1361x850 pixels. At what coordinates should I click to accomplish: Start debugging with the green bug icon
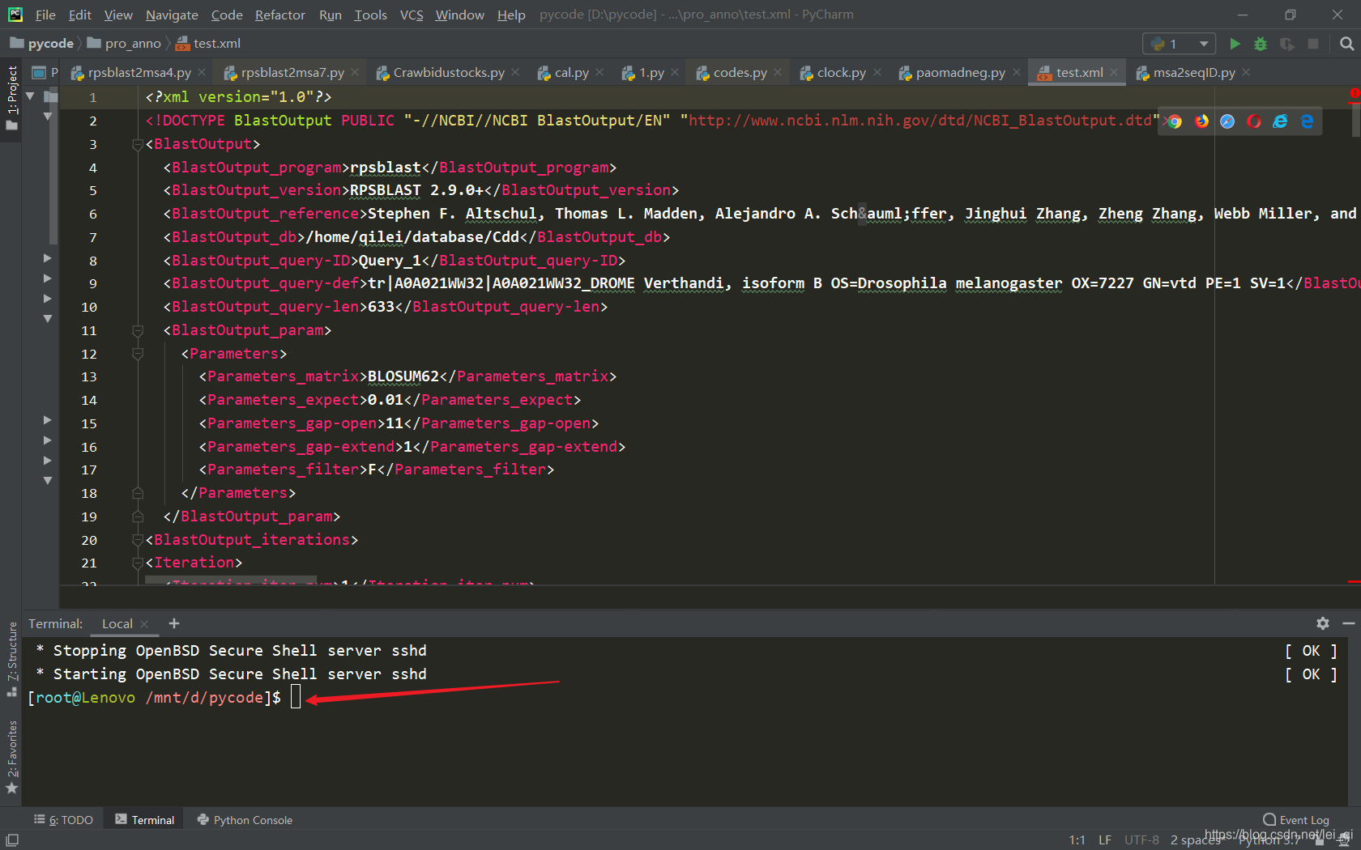(1261, 44)
